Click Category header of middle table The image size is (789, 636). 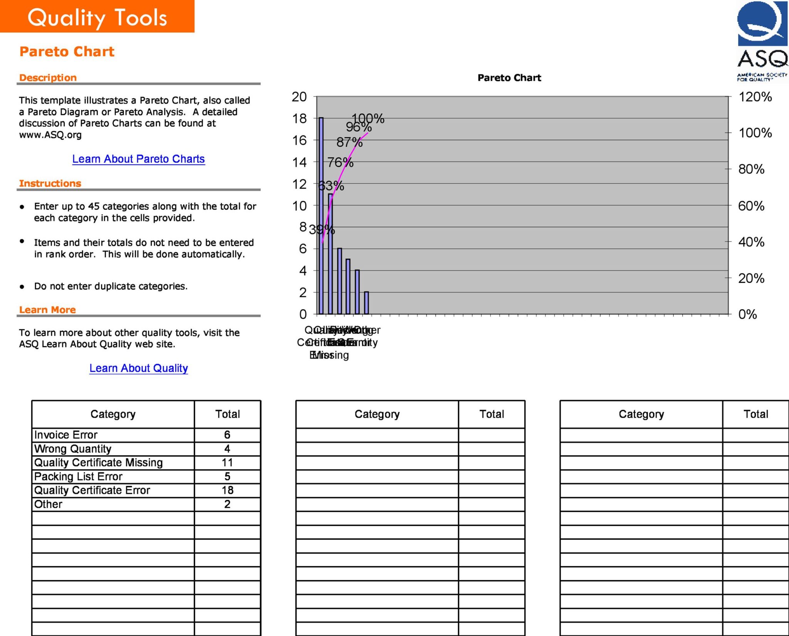377,414
